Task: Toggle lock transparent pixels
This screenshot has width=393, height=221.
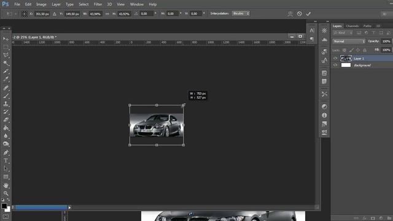Action: click(344, 50)
